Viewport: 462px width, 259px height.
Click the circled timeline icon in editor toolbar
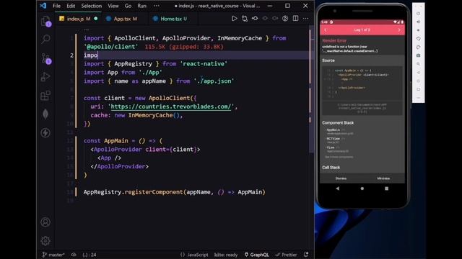click(x=285, y=19)
